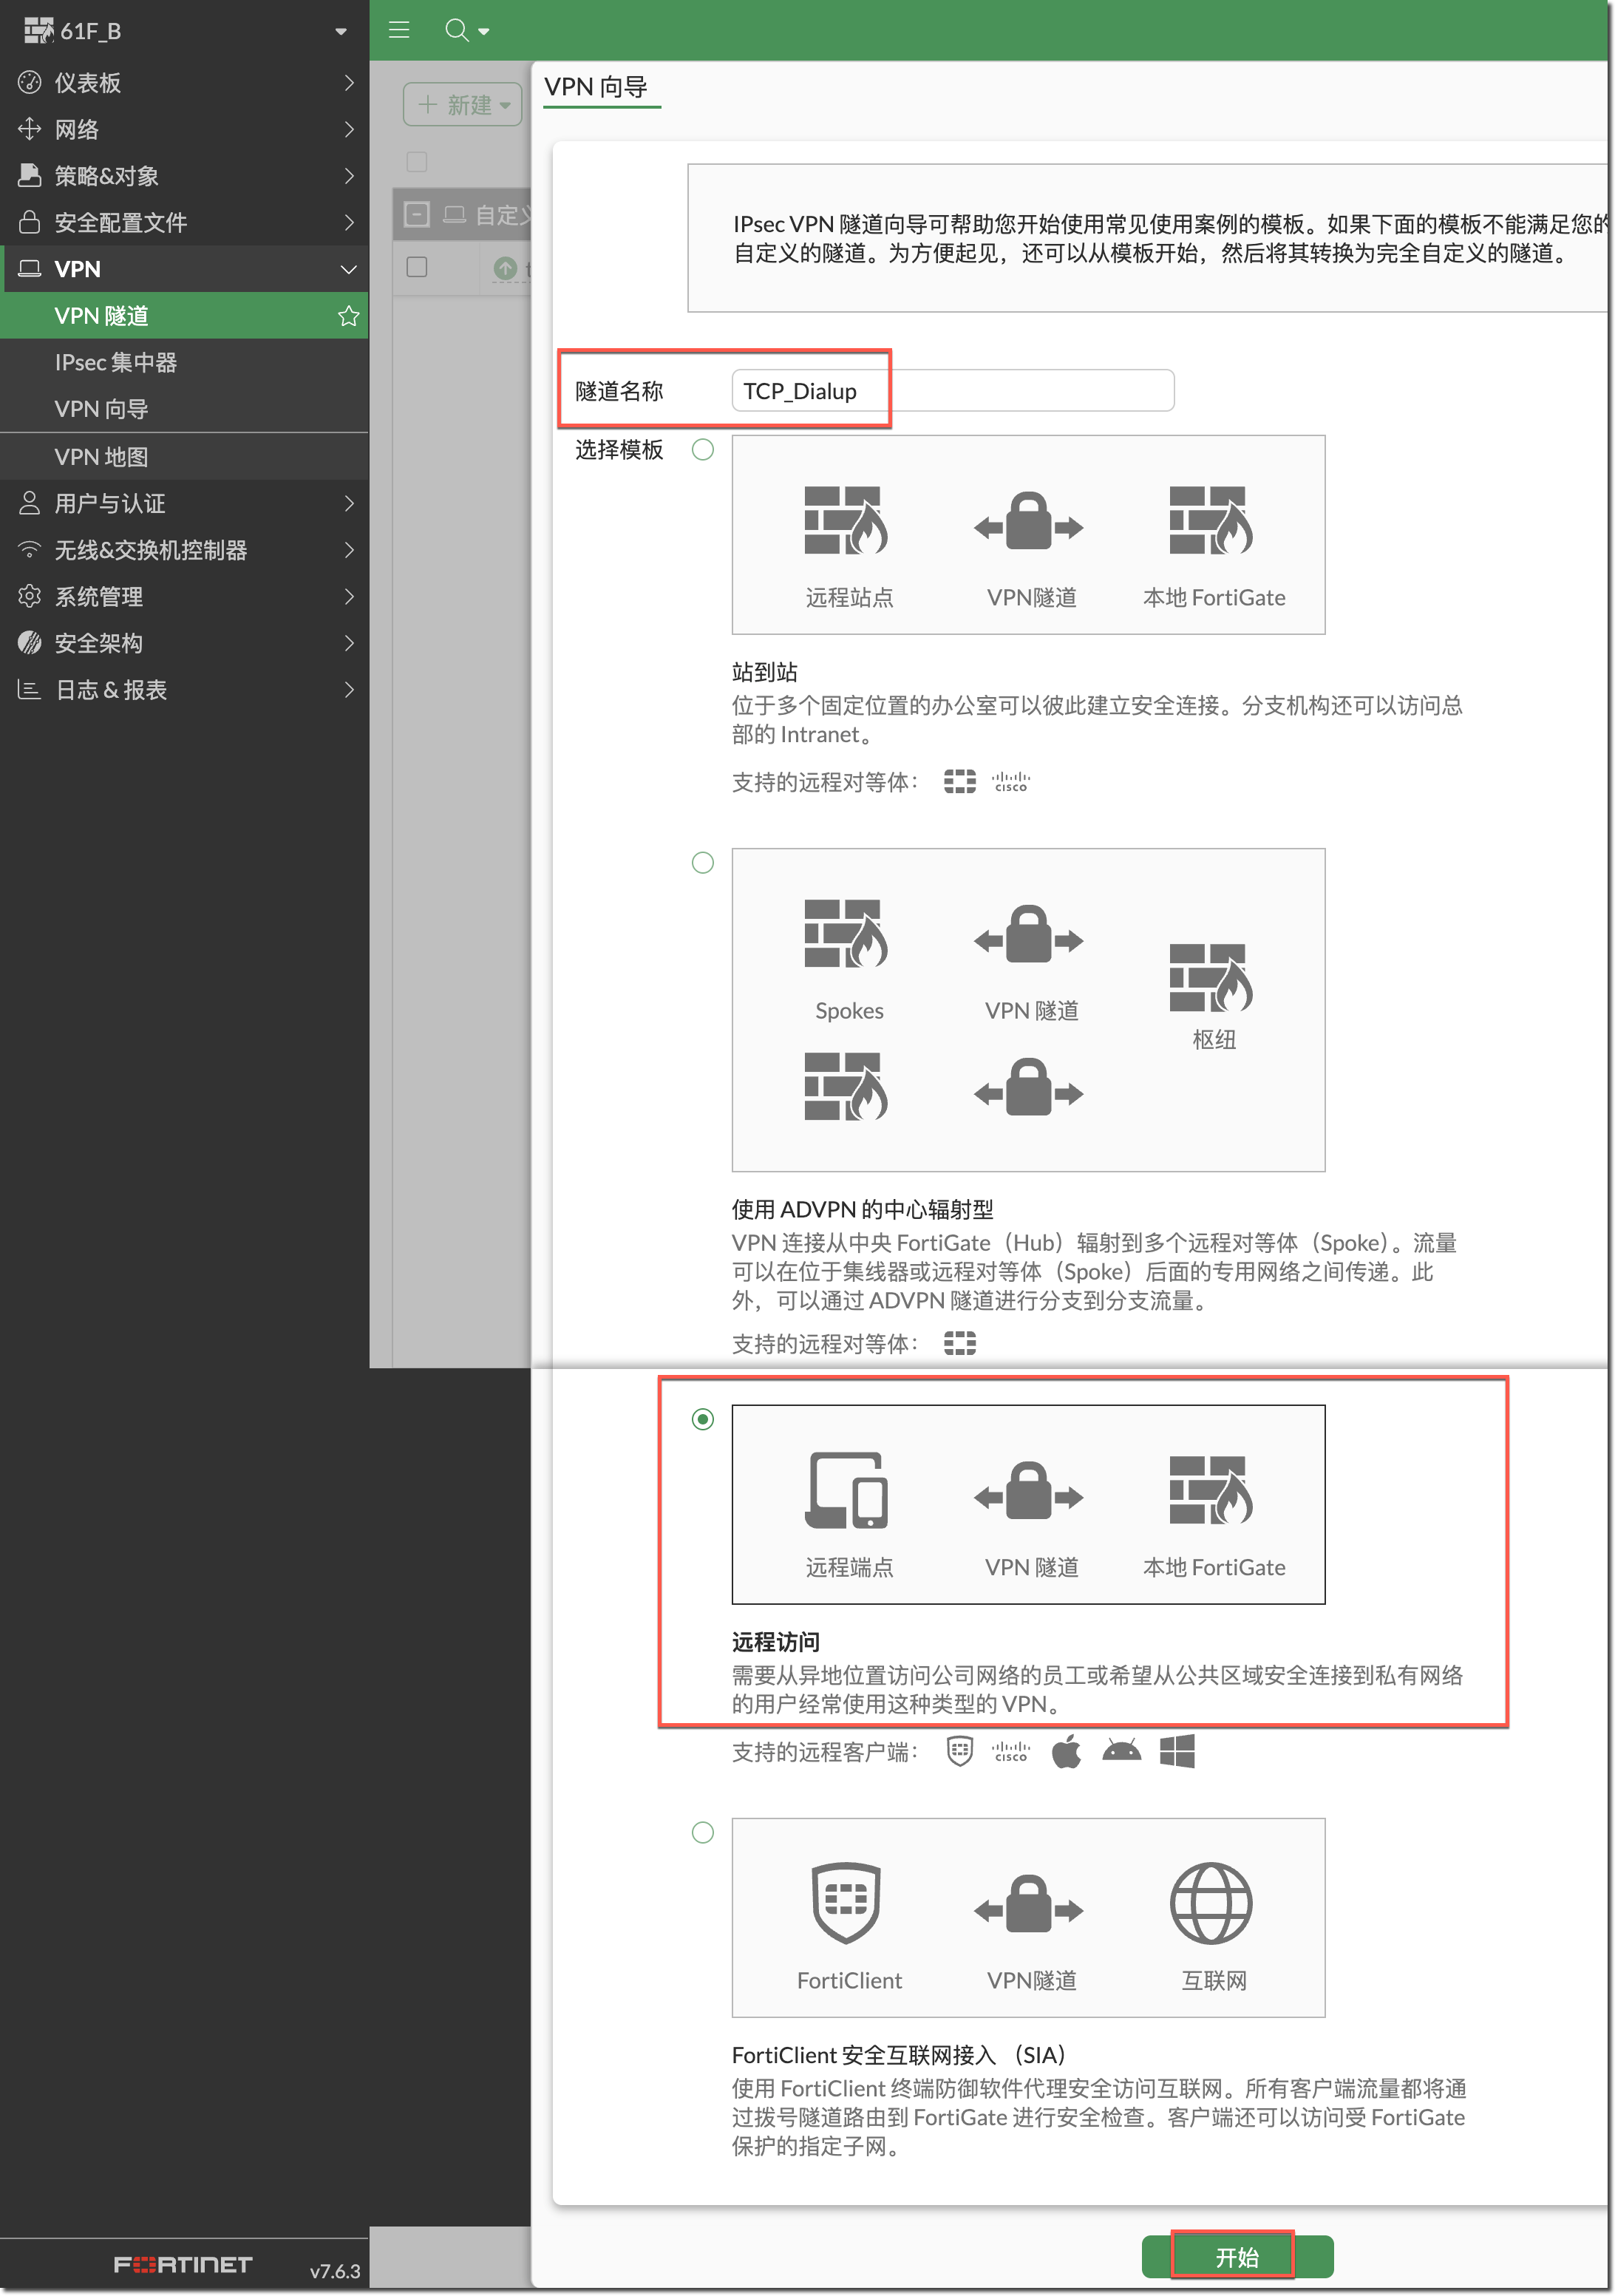
Task: Select the 远程访问 template radio button
Action: point(703,1419)
